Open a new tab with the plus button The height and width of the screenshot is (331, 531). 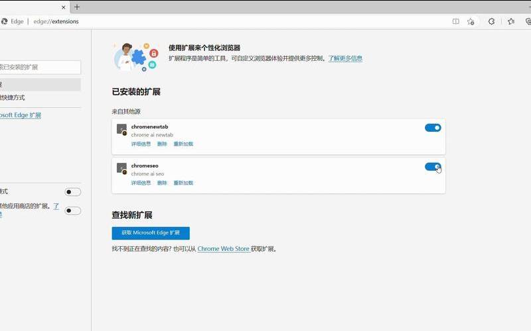(77, 7)
